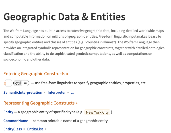Open the Entity function link
The image size is (171, 133).
pos(8,112)
